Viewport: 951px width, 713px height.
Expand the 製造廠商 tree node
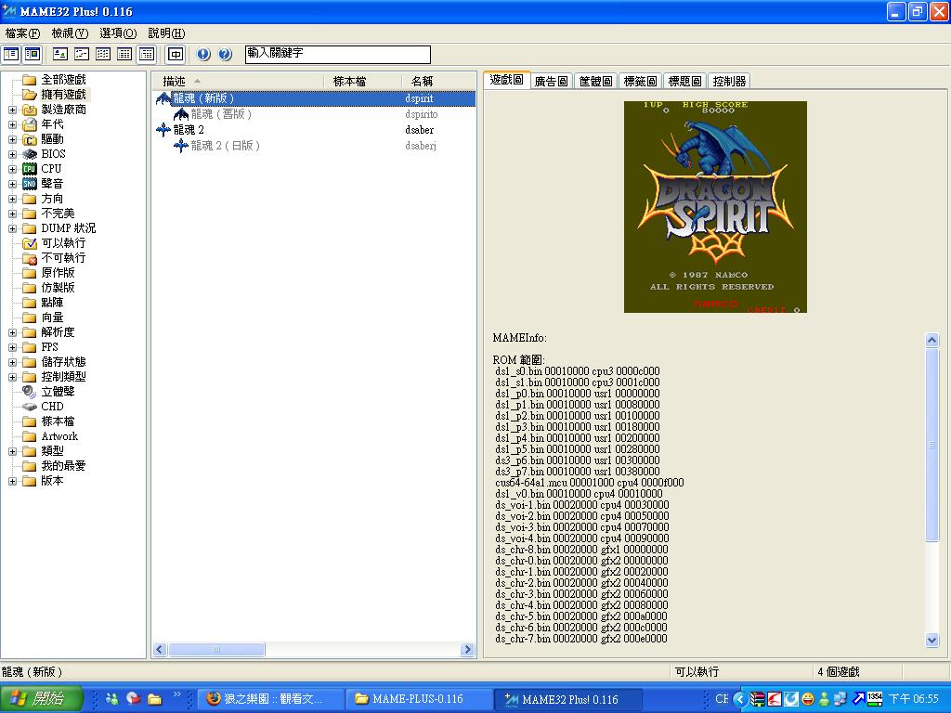click(x=12, y=110)
